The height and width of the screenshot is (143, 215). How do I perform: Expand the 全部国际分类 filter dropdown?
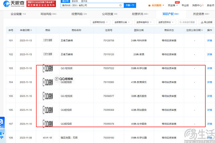pyautogui.click(x=122, y=22)
